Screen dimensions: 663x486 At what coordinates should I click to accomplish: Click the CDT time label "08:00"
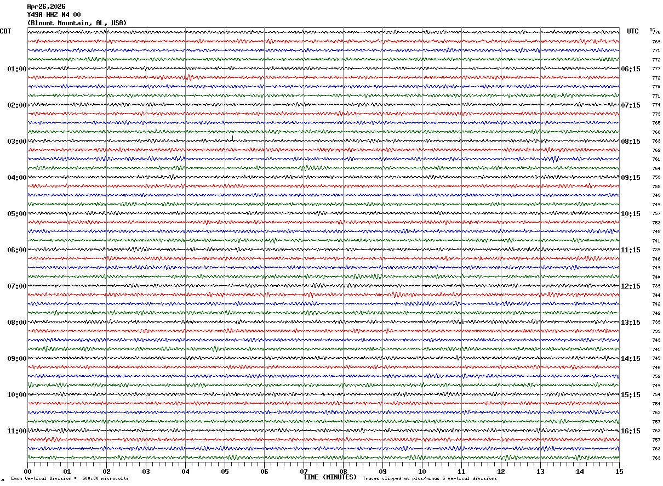click(17, 323)
